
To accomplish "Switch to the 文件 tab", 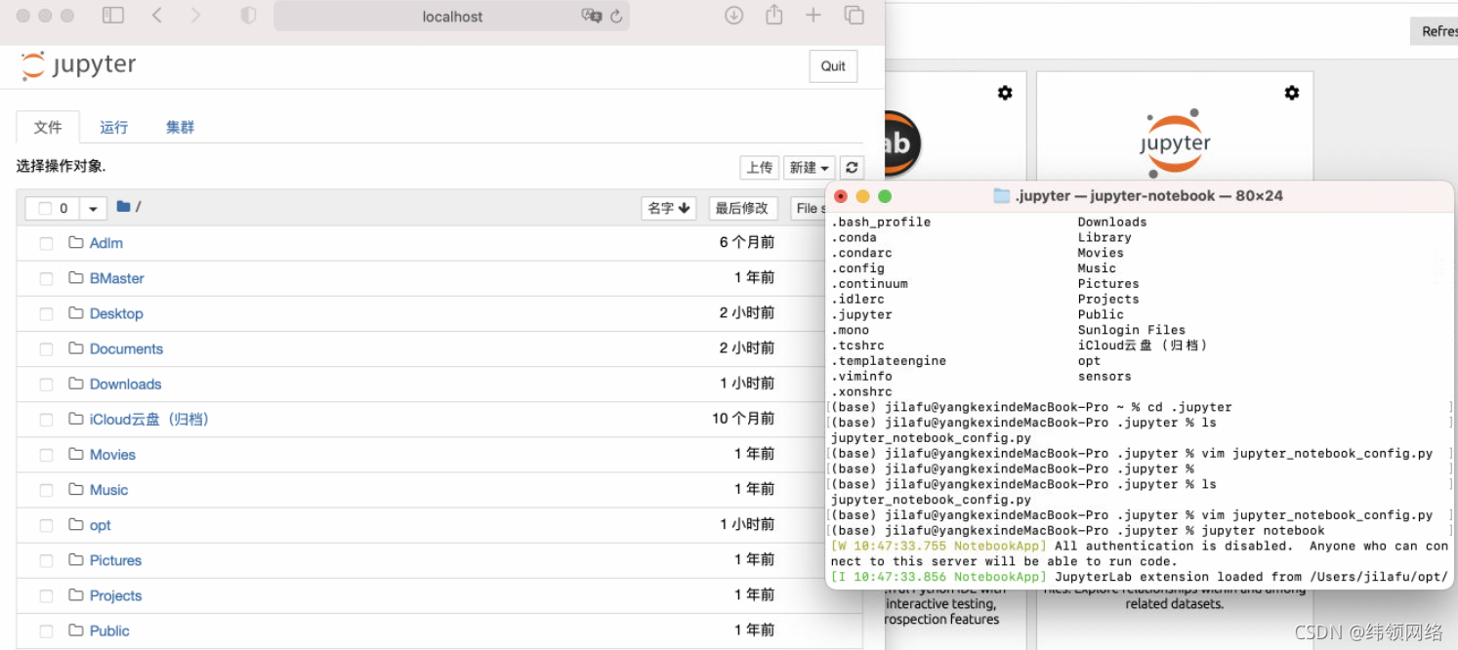I will tap(48, 127).
